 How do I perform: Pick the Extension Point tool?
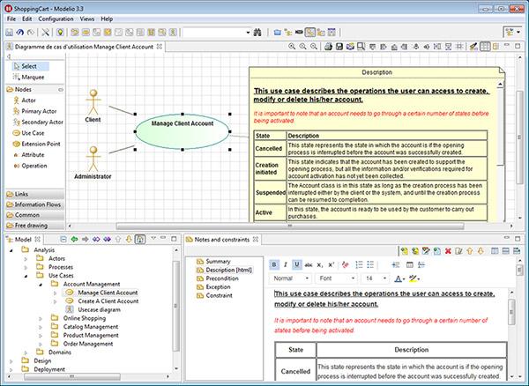(x=42, y=143)
